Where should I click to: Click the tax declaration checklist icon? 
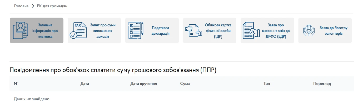(x=136, y=30)
